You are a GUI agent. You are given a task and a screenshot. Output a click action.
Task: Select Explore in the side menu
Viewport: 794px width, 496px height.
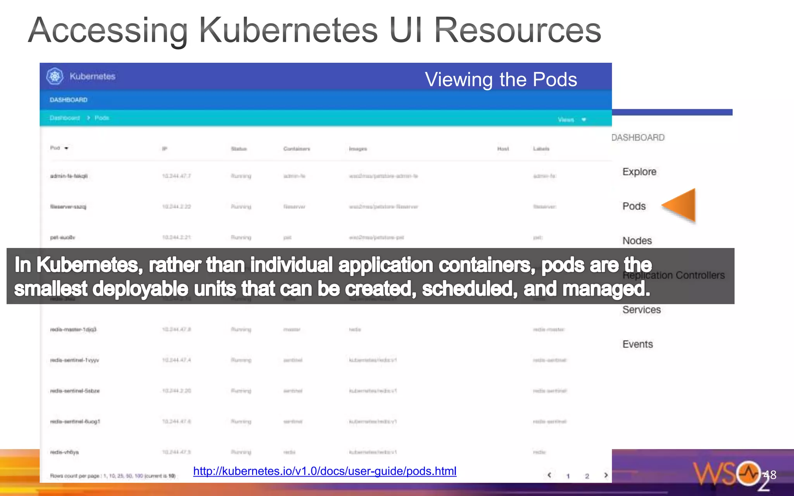coord(639,172)
